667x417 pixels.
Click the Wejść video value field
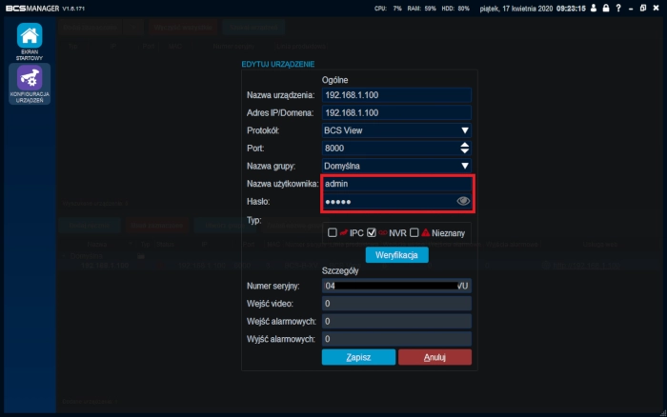(396, 304)
